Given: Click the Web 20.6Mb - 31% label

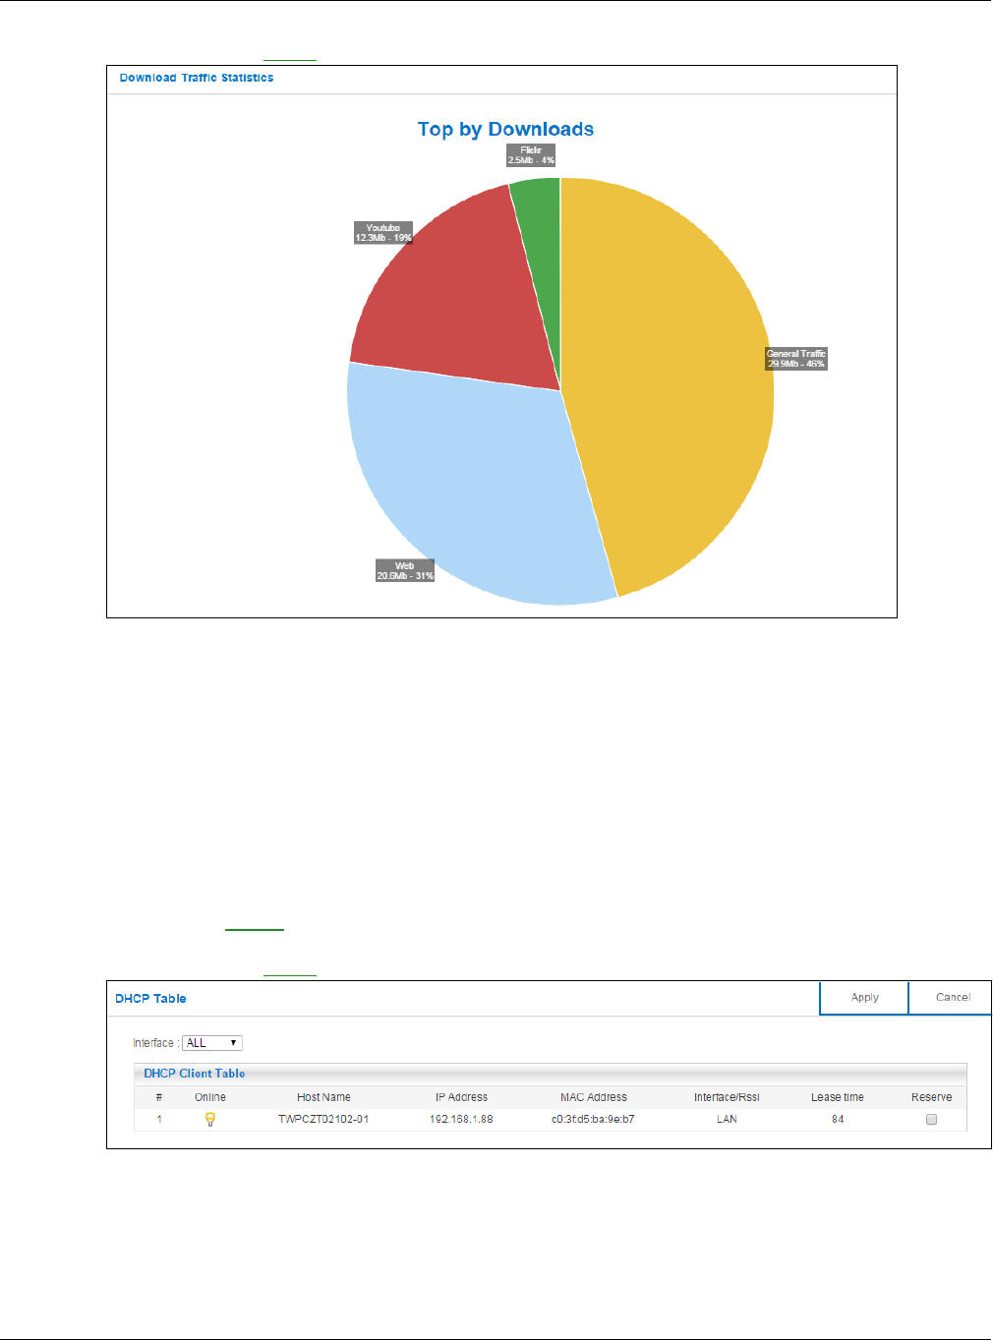Looking at the screenshot, I should click(x=404, y=571).
